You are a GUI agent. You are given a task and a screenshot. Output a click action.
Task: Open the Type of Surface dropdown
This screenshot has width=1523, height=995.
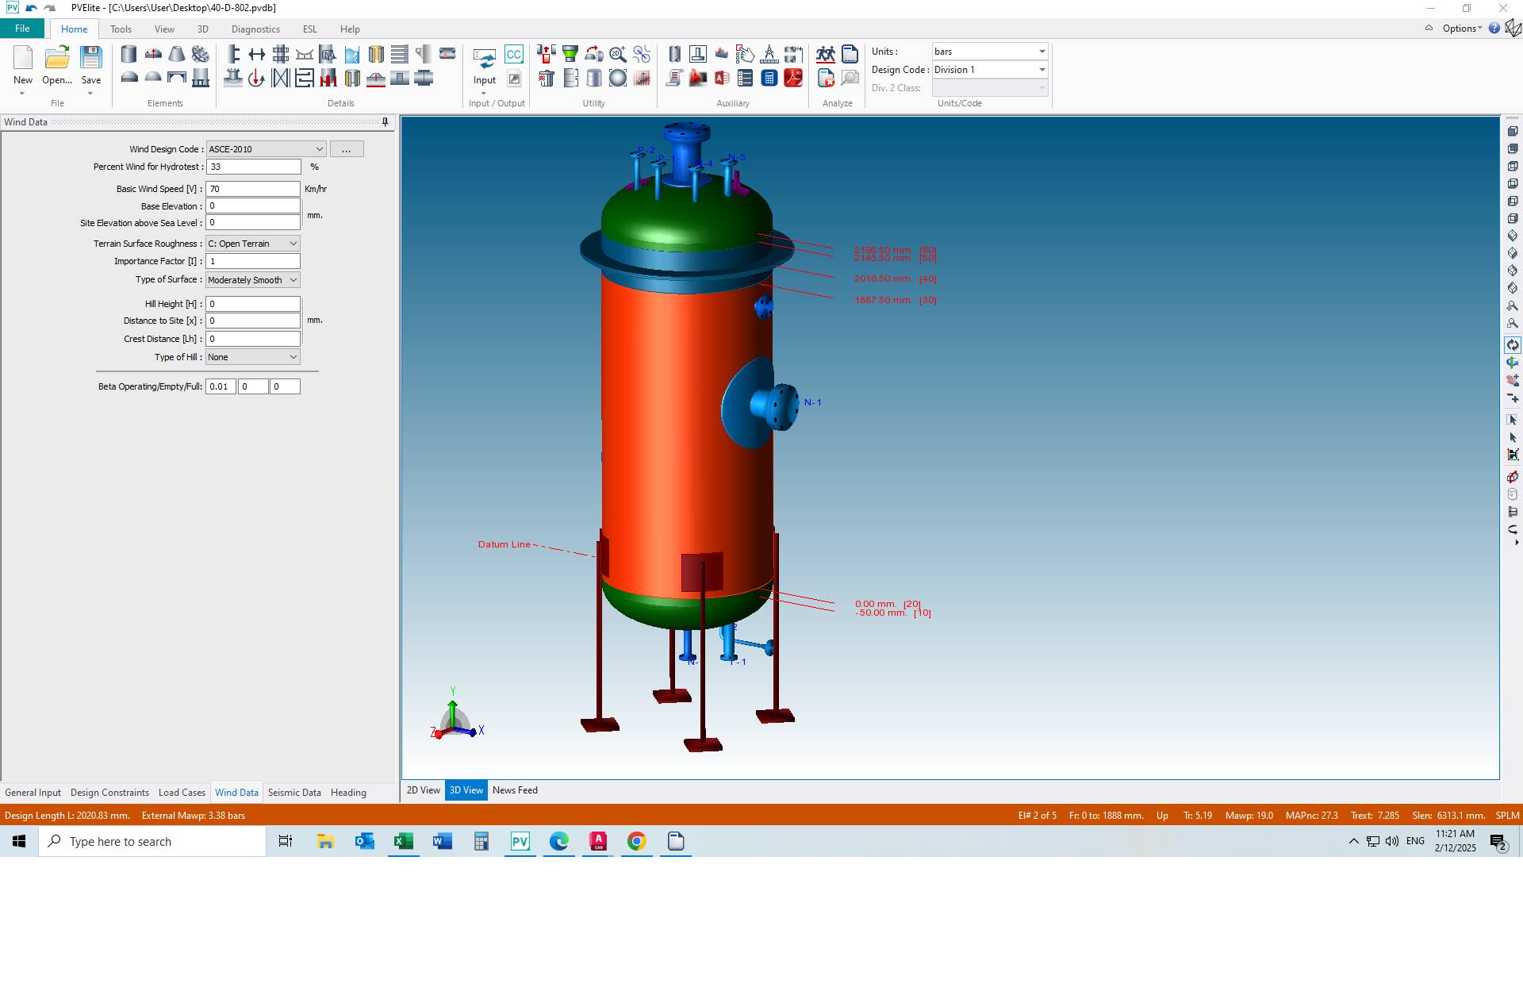pos(293,280)
